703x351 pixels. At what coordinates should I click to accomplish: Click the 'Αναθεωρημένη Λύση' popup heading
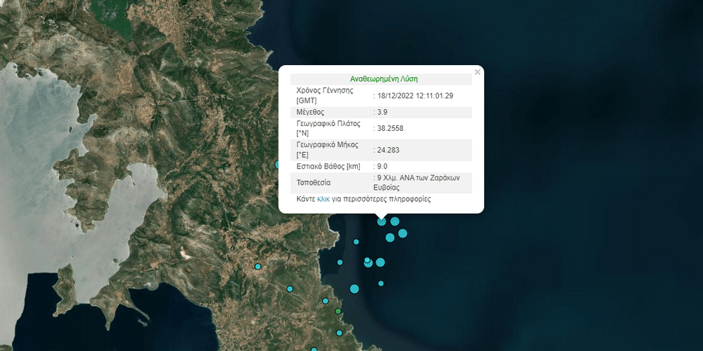pyautogui.click(x=384, y=79)
